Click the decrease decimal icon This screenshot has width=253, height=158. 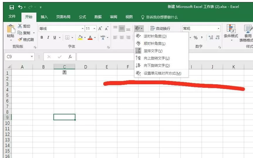[x=217, y=37]
